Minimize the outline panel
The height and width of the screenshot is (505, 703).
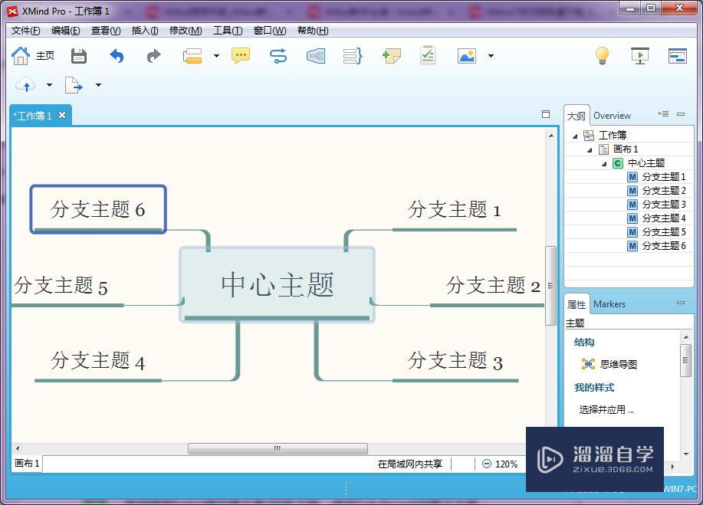click(681, 114)
